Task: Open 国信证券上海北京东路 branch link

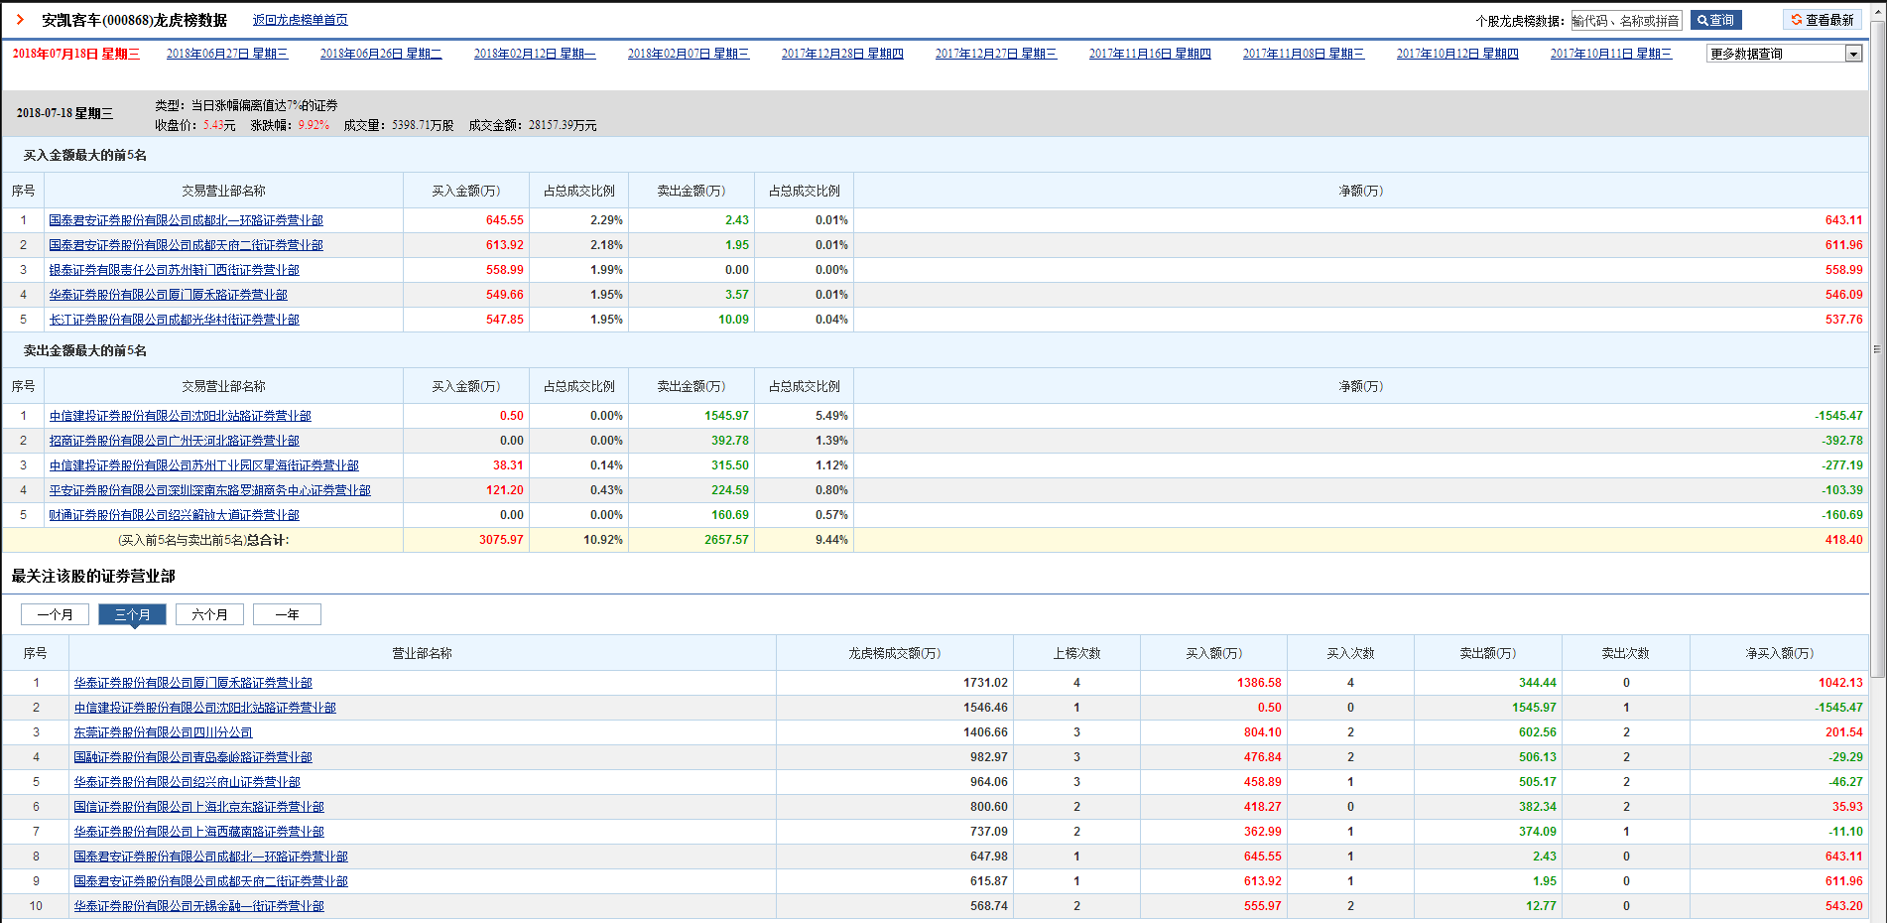Action: pos(198,807)
